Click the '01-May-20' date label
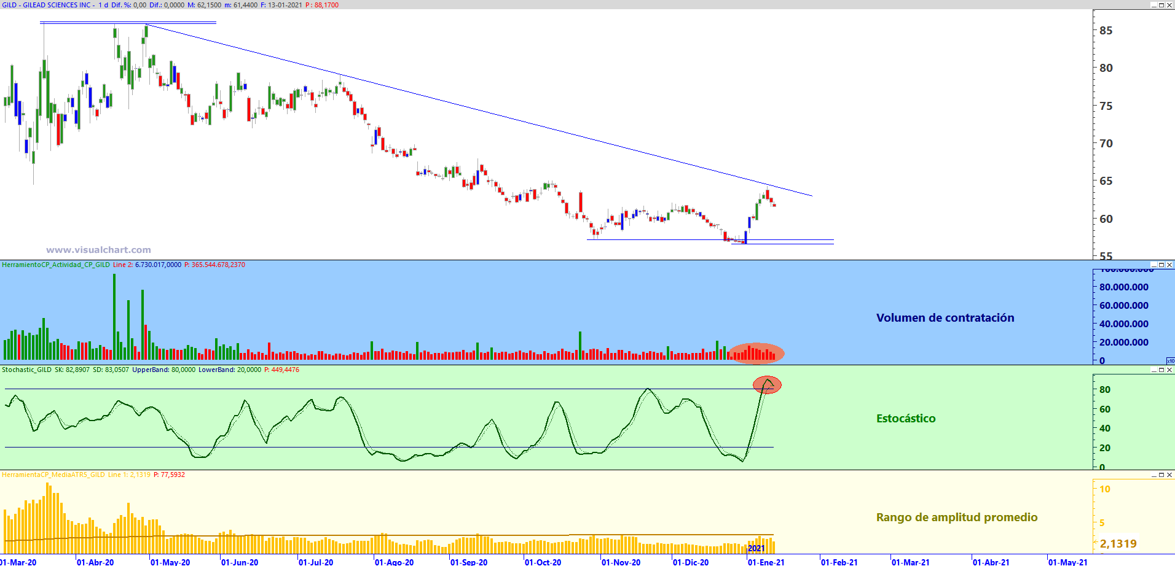Image resolution: width=1175 pixels, height=566 pixels. click(170, 562)
